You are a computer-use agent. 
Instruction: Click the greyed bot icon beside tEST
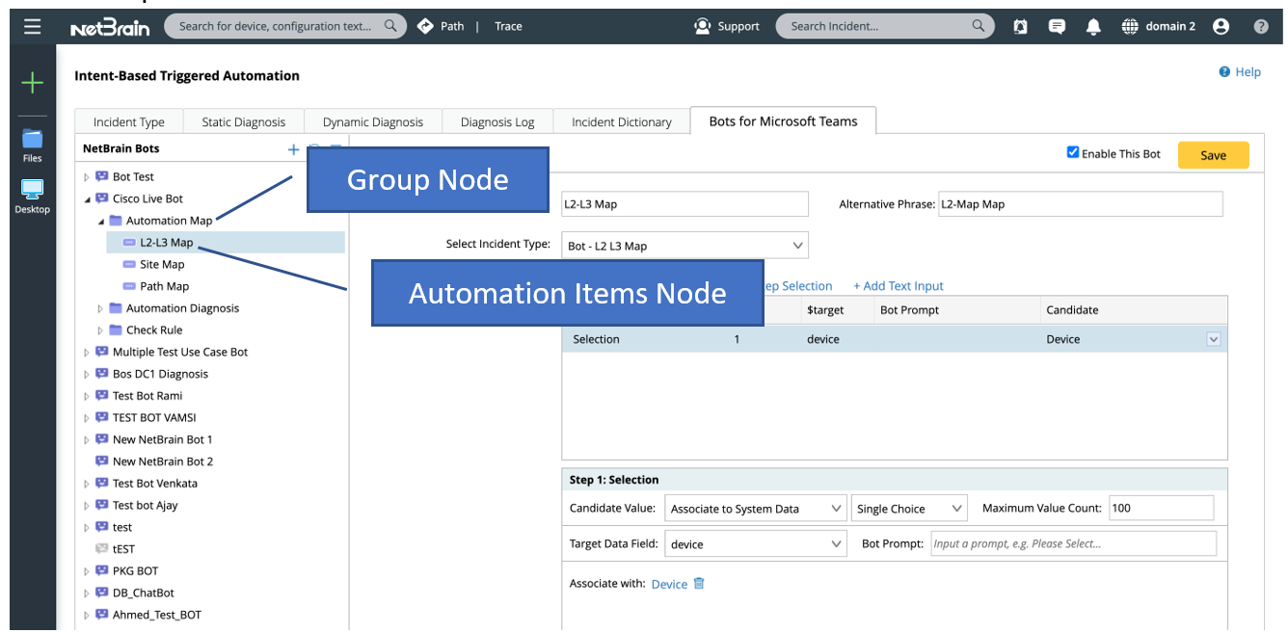point(101,549)
